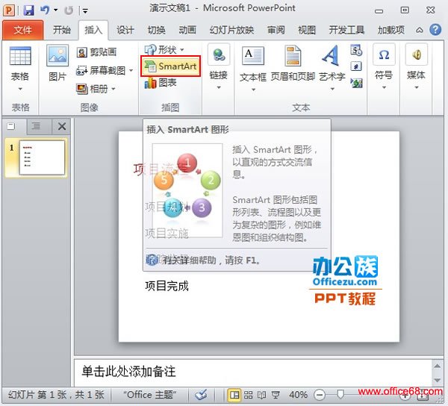Expand the 链接 dropdown arrow
The width and height of the screenshot is (448, 406).
(x=219, y=87)
